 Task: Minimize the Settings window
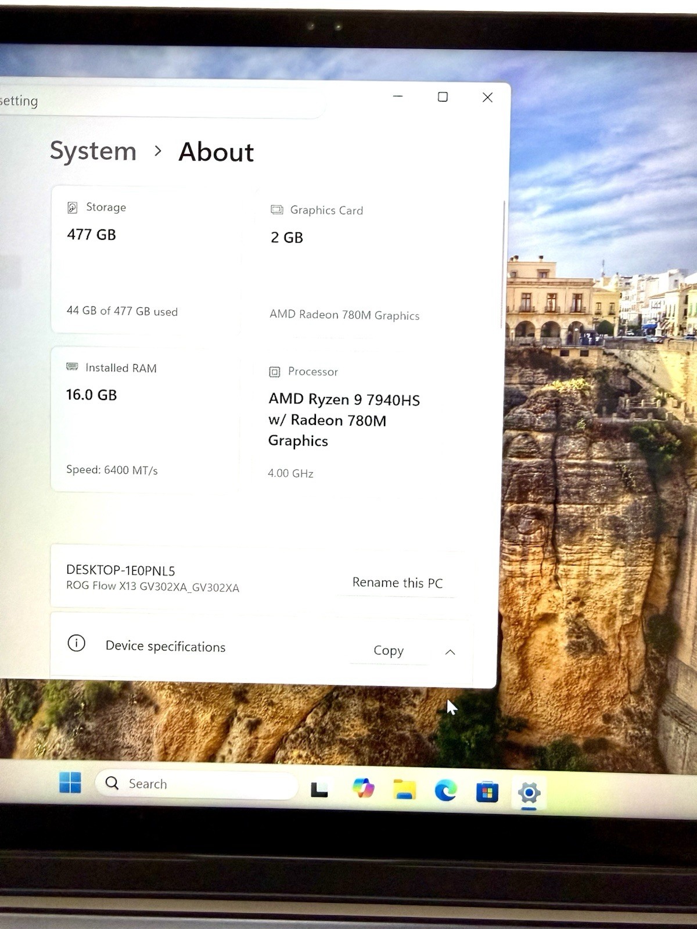pos(398,96)
